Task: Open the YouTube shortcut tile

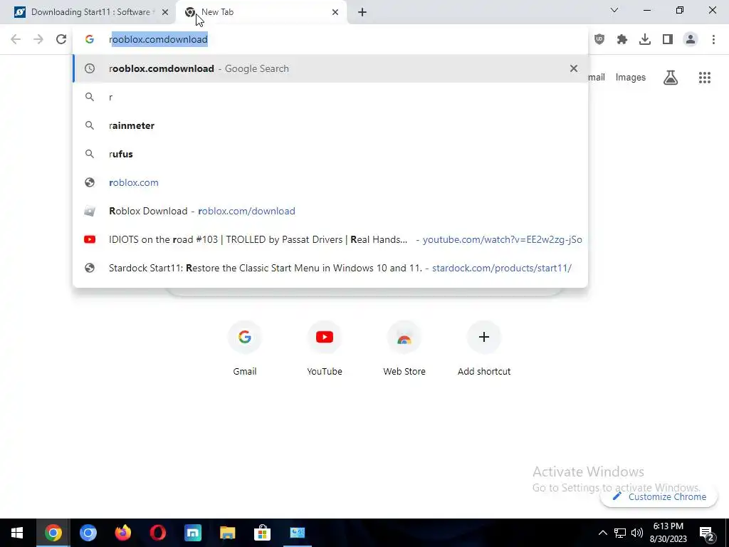Action: pyautogui.click(x=325, y=348)
